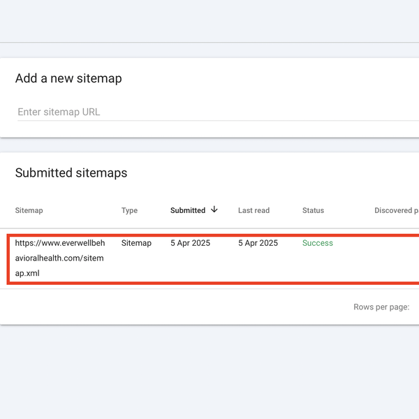Click the descending sort arrow beside Submitted

[x=214, y=209]
